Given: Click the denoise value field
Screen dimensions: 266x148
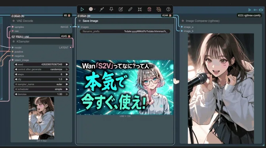Looking at the screenshot, I should [x=41, y=94].
